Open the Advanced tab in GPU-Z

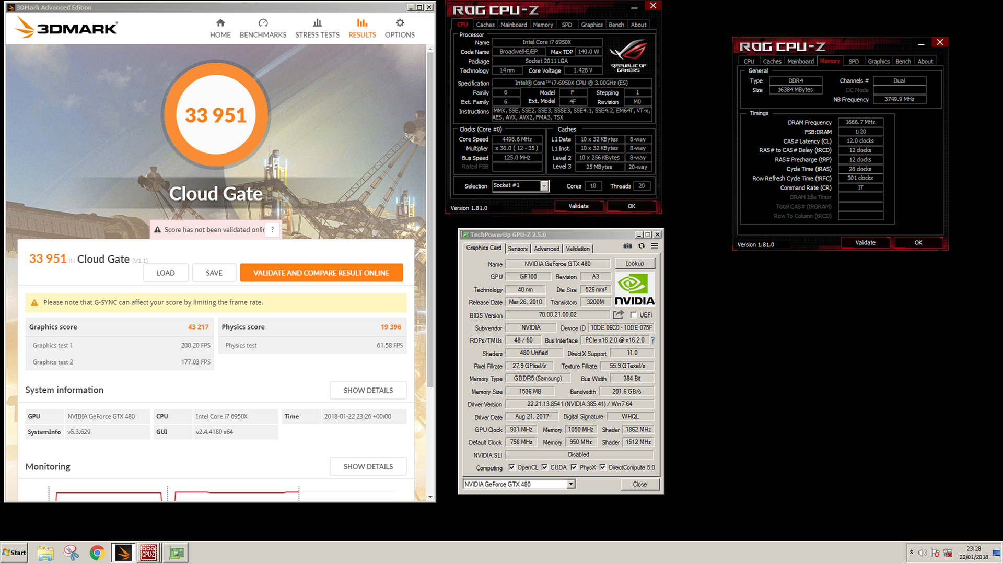[x=546, y=249]
